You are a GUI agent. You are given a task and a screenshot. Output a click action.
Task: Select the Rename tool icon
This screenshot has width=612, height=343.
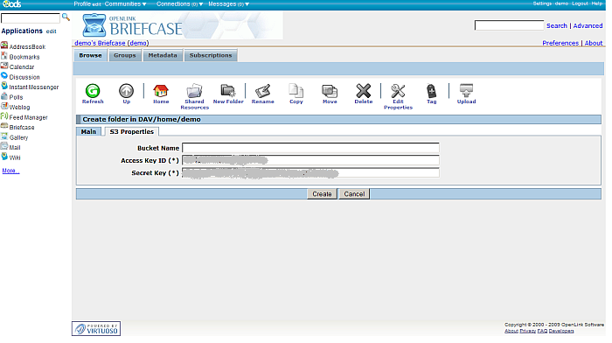coord(262,91)
